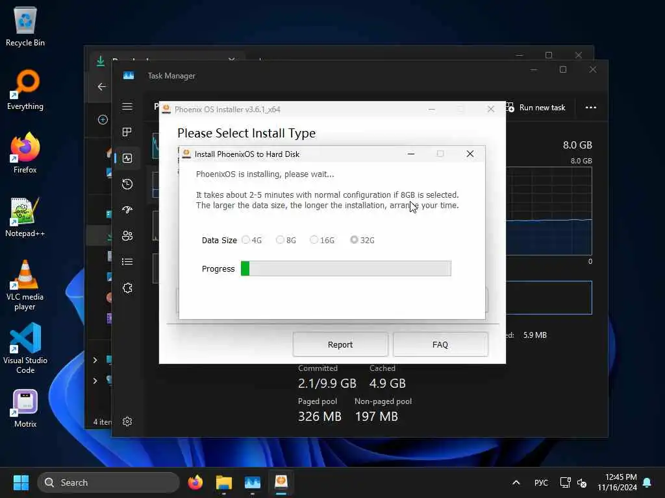Open Task Manager more options ellipsis
Screen dimensions: 665x498
coord(591,108)
